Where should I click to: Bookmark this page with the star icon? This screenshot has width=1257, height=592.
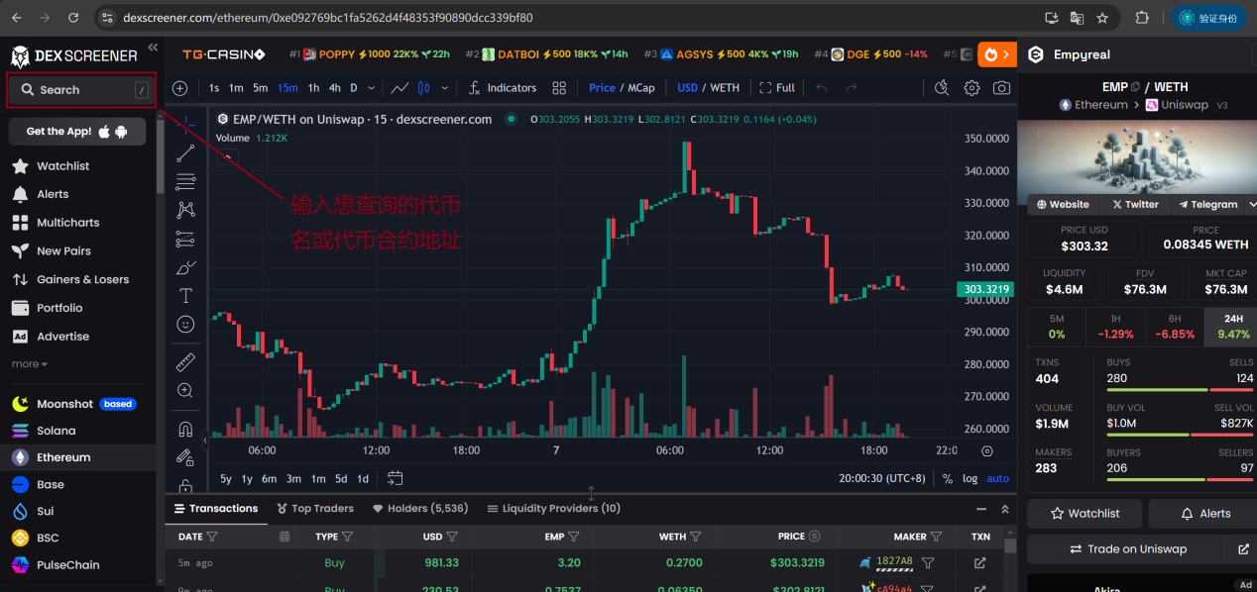click(1102, 18)
